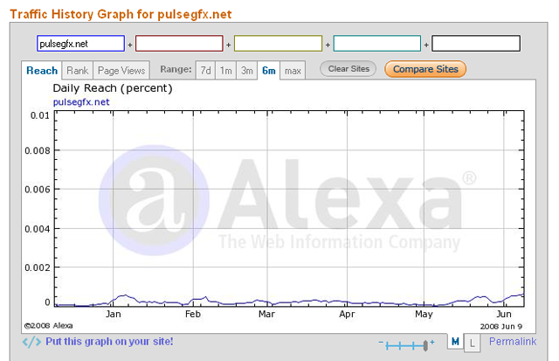Click 'Put this graph on your site!' link
Image resolution: width=559 pixels, height=361 pixels.
[109, 342]
